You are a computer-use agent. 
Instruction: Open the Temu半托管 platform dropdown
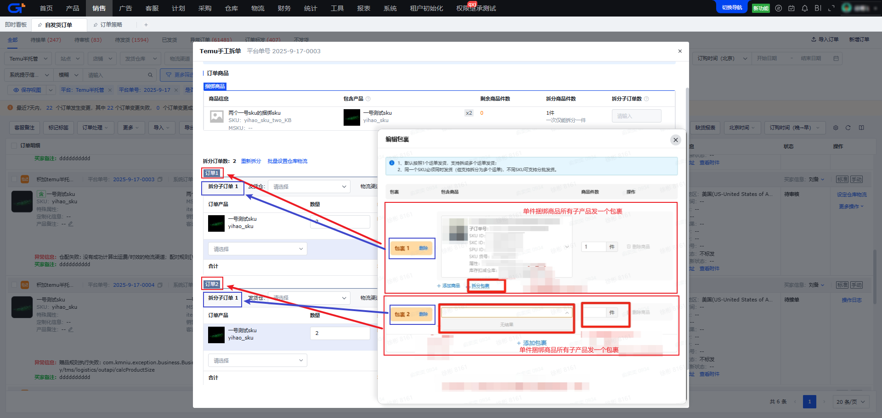coord(28,59)
